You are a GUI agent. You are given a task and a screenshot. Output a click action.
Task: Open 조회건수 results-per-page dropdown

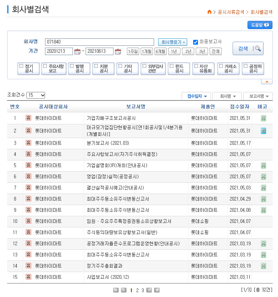coord(36,95)
